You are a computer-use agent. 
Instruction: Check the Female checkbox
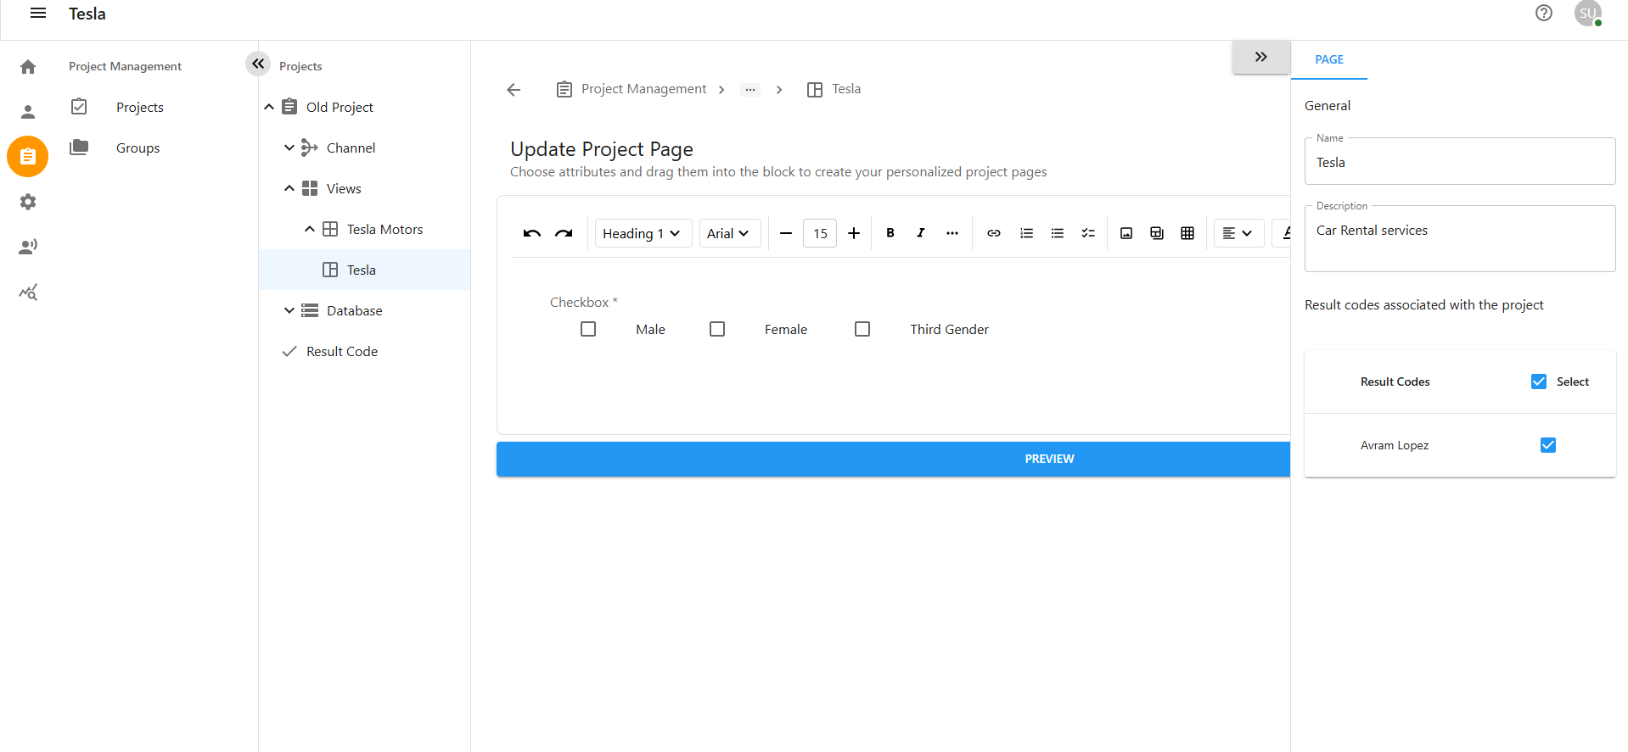click(x=717, y=329)
